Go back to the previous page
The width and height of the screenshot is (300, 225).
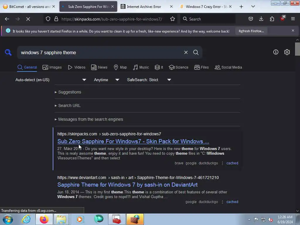tap(7, 19)
